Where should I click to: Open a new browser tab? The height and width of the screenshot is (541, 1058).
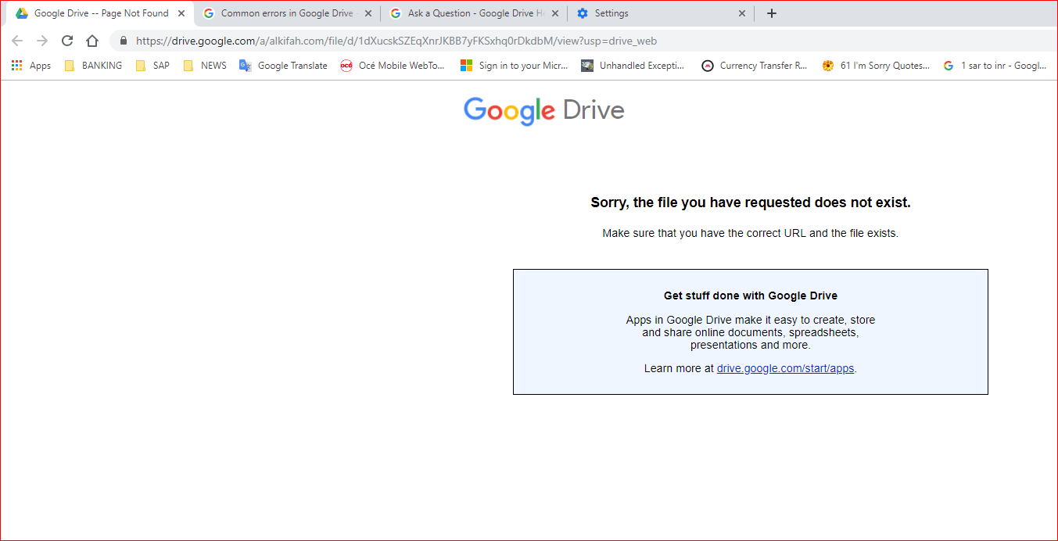click(772, 13)
